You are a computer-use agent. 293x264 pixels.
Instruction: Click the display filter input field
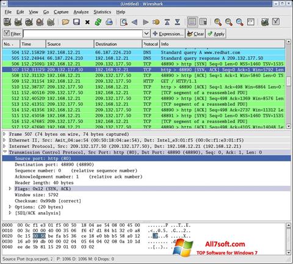pyautogui.click(x=83, y=34)
